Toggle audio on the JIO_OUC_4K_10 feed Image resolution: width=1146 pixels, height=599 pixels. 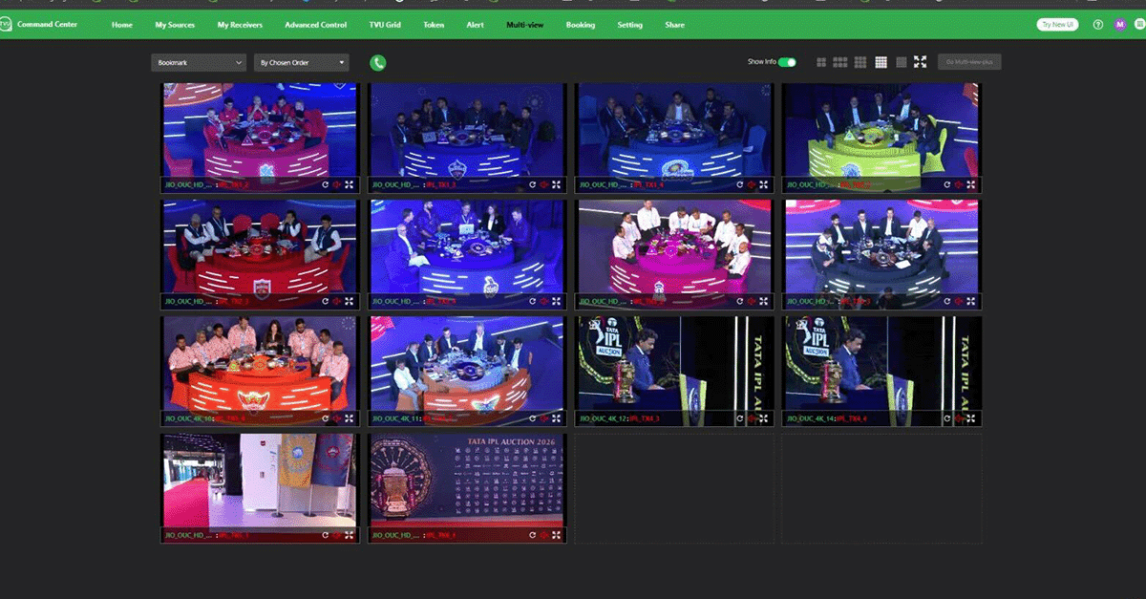335,418
